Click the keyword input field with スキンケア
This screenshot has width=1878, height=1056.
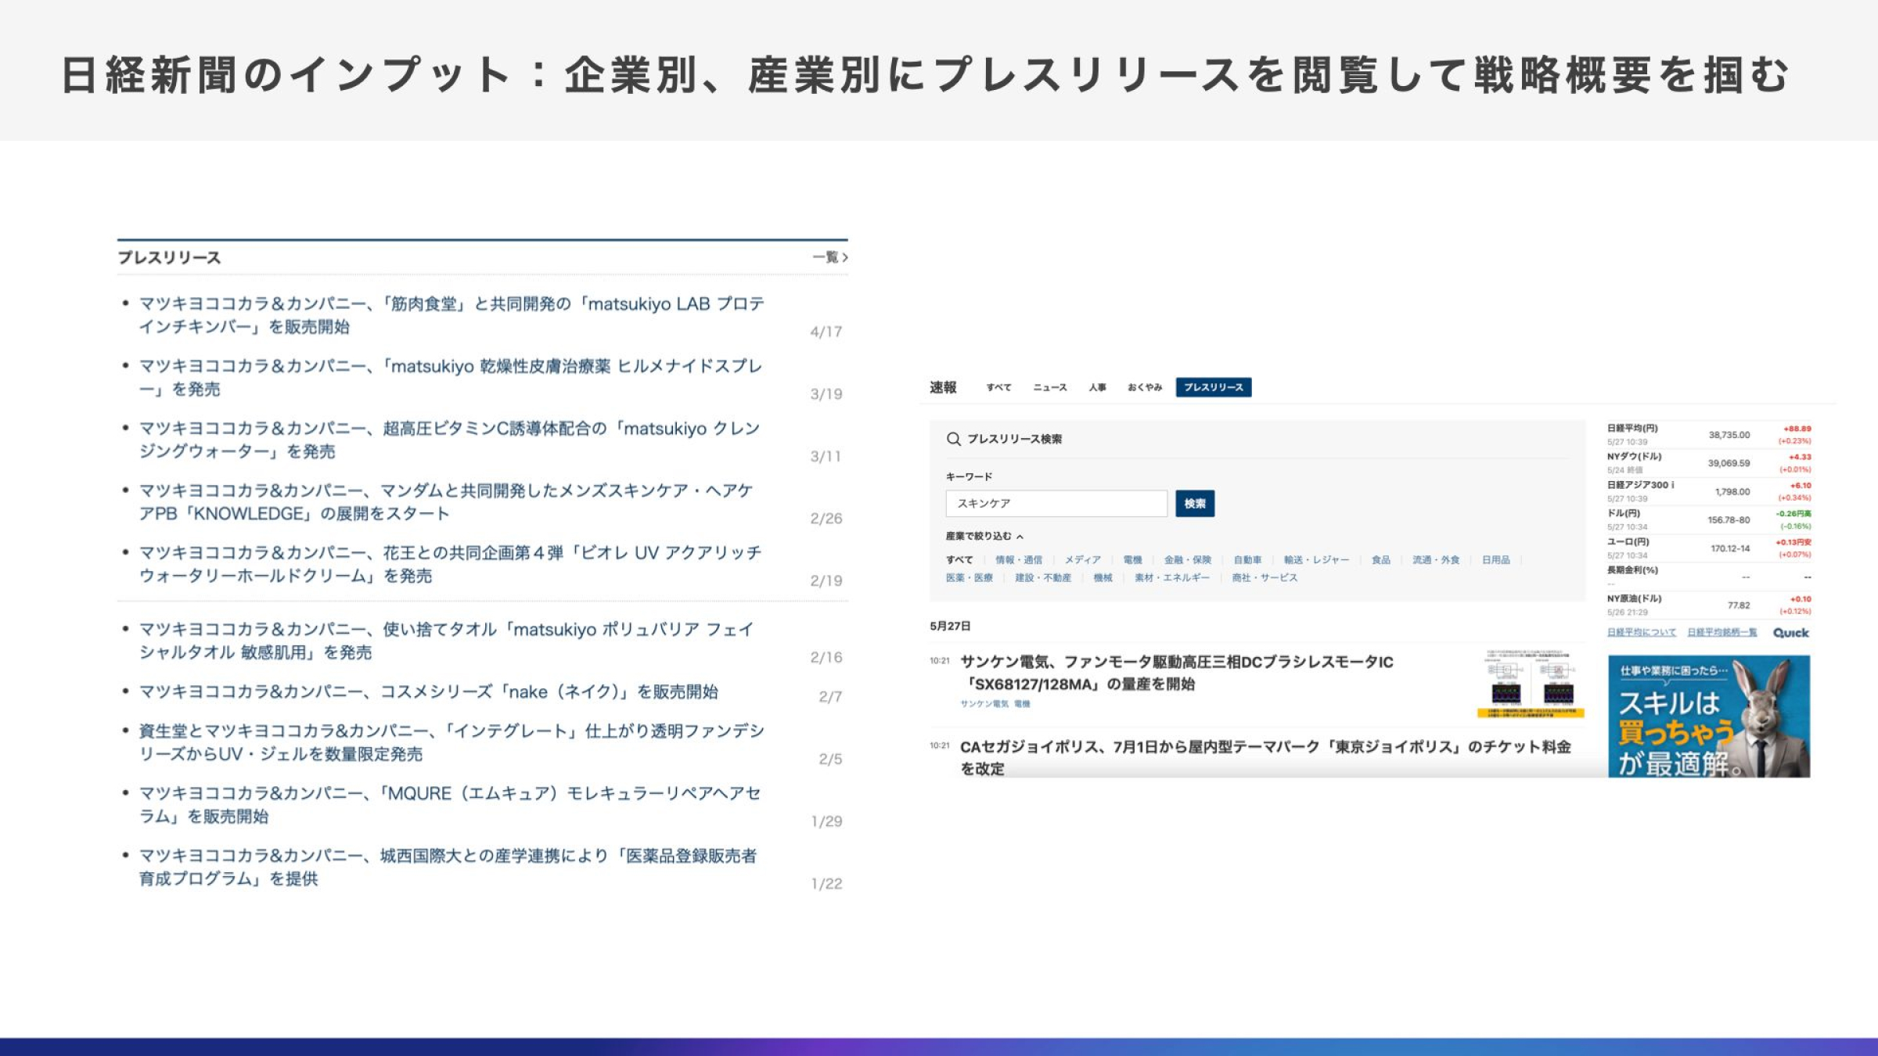click(1056, 504)
